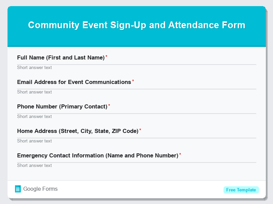Click the required asterisk beside Full Name
Viewport: 273px width, 204px height.
point(106,56)
